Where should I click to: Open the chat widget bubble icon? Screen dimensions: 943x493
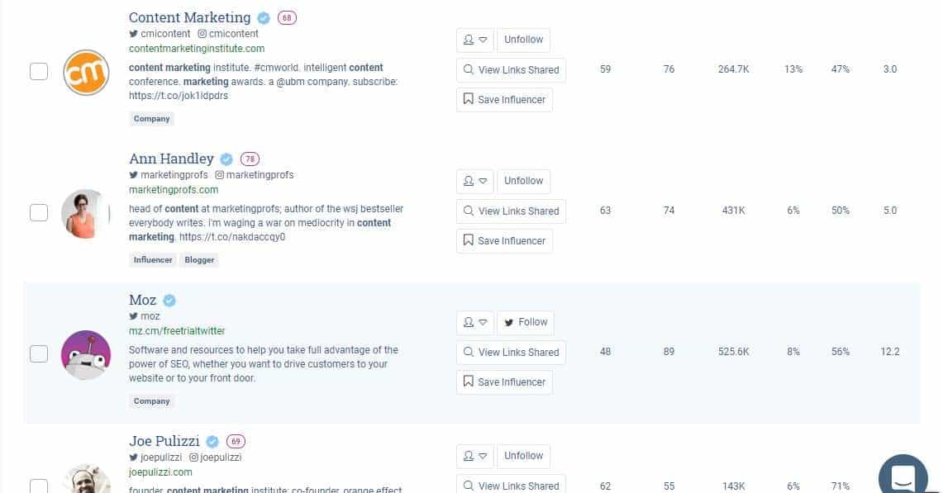[x=903, y=476]
